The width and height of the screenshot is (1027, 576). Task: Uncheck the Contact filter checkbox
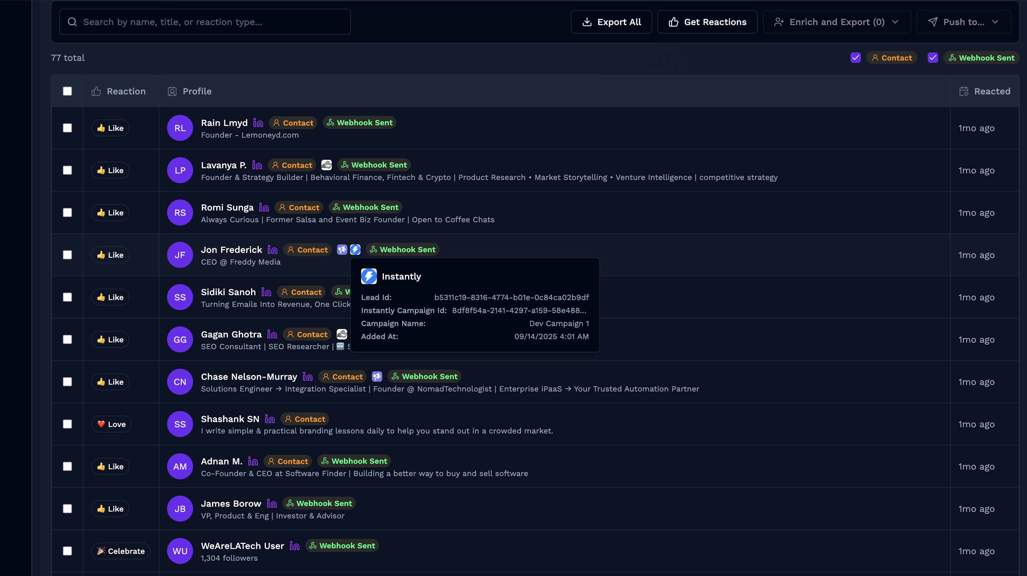(856, 57)
